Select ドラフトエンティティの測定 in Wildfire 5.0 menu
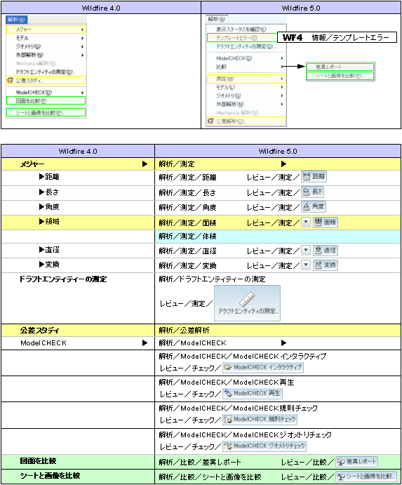The image size is (402, 485). [x=246, y=47]
